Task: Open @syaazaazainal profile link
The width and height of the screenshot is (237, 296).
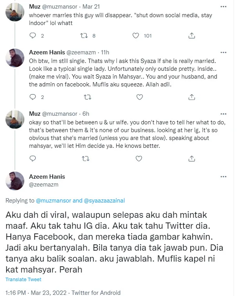Action: [105, 201]
